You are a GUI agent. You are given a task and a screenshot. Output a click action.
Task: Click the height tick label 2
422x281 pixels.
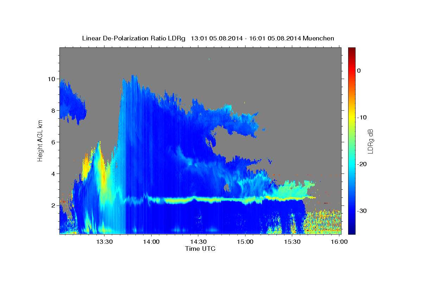pos(54,205)
